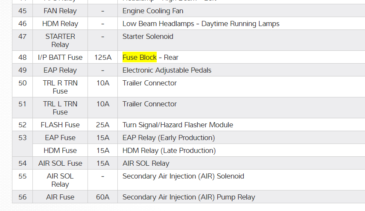Click "Electronic Adjustable Pedals" description
Screen dimensions: 365x211
167,70
